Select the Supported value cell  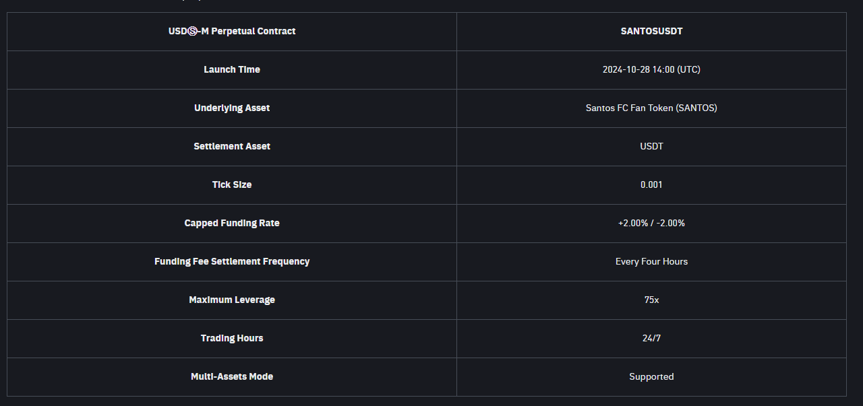[651, 376]
